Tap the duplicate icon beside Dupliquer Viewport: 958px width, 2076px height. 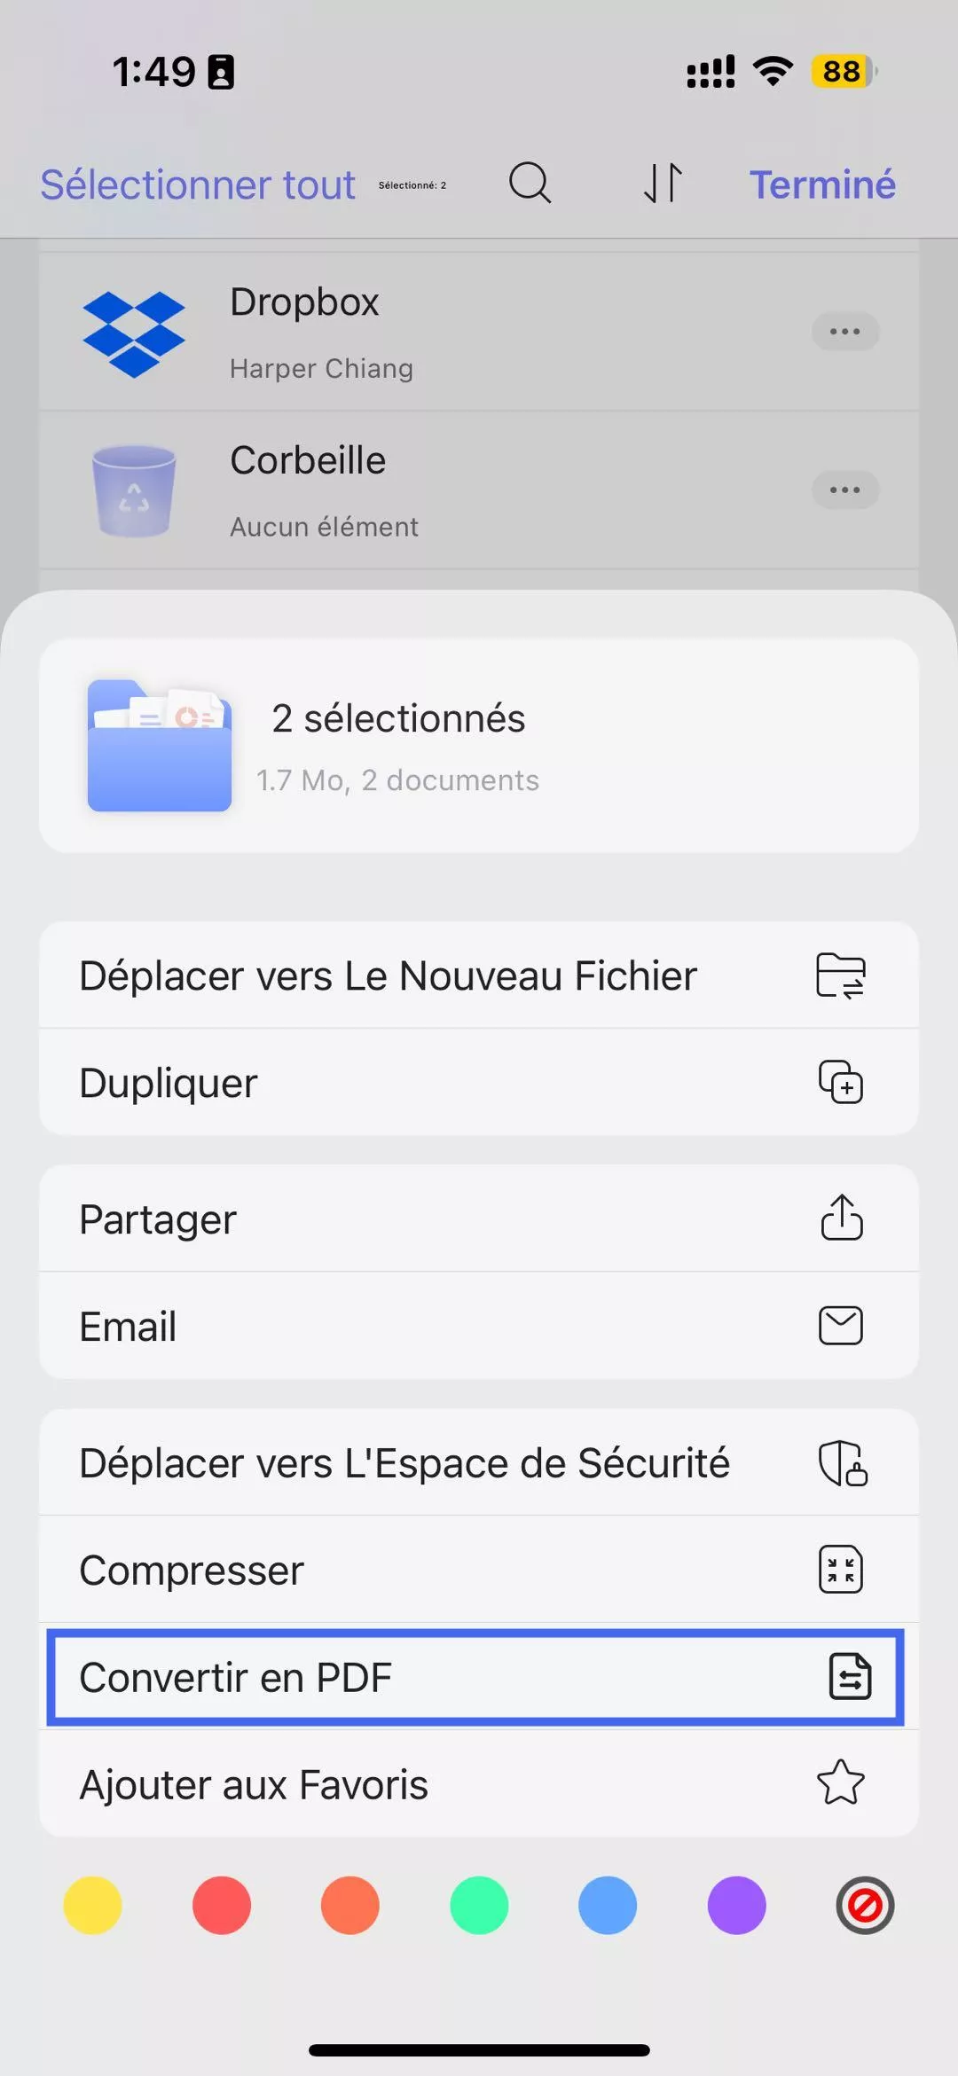[840, 1082]
